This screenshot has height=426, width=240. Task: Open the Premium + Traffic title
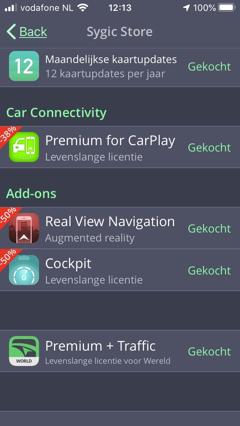(100, 346)
